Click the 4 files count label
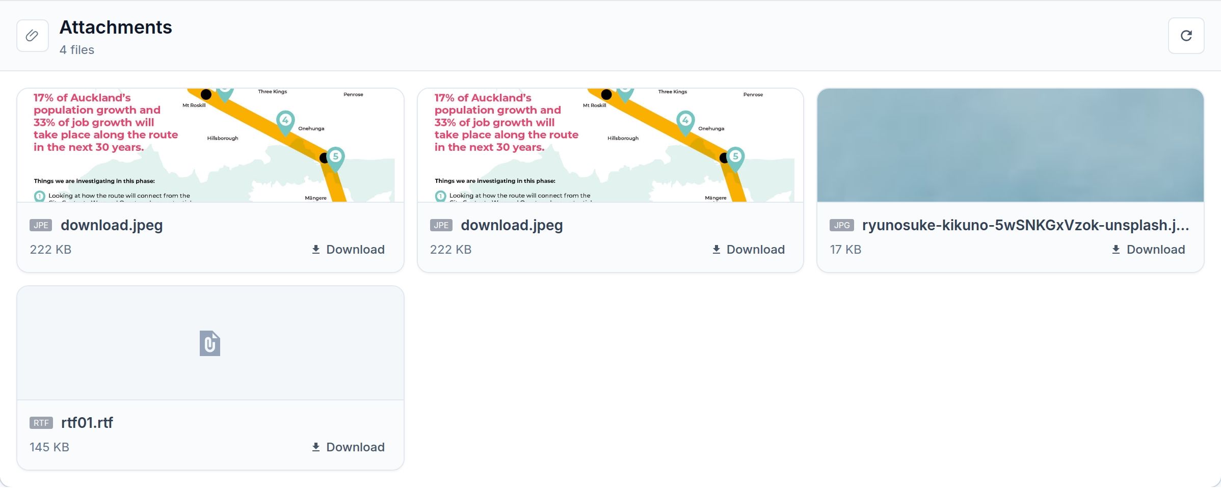Viewport: 1221px width, 488px height. [x=77, y=50]
